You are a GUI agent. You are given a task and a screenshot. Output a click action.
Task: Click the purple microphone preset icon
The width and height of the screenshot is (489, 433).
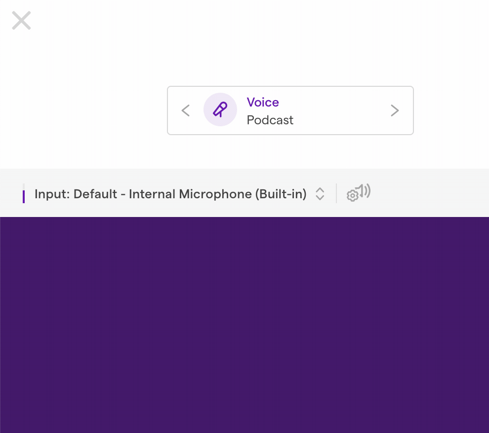pos(220,109)
